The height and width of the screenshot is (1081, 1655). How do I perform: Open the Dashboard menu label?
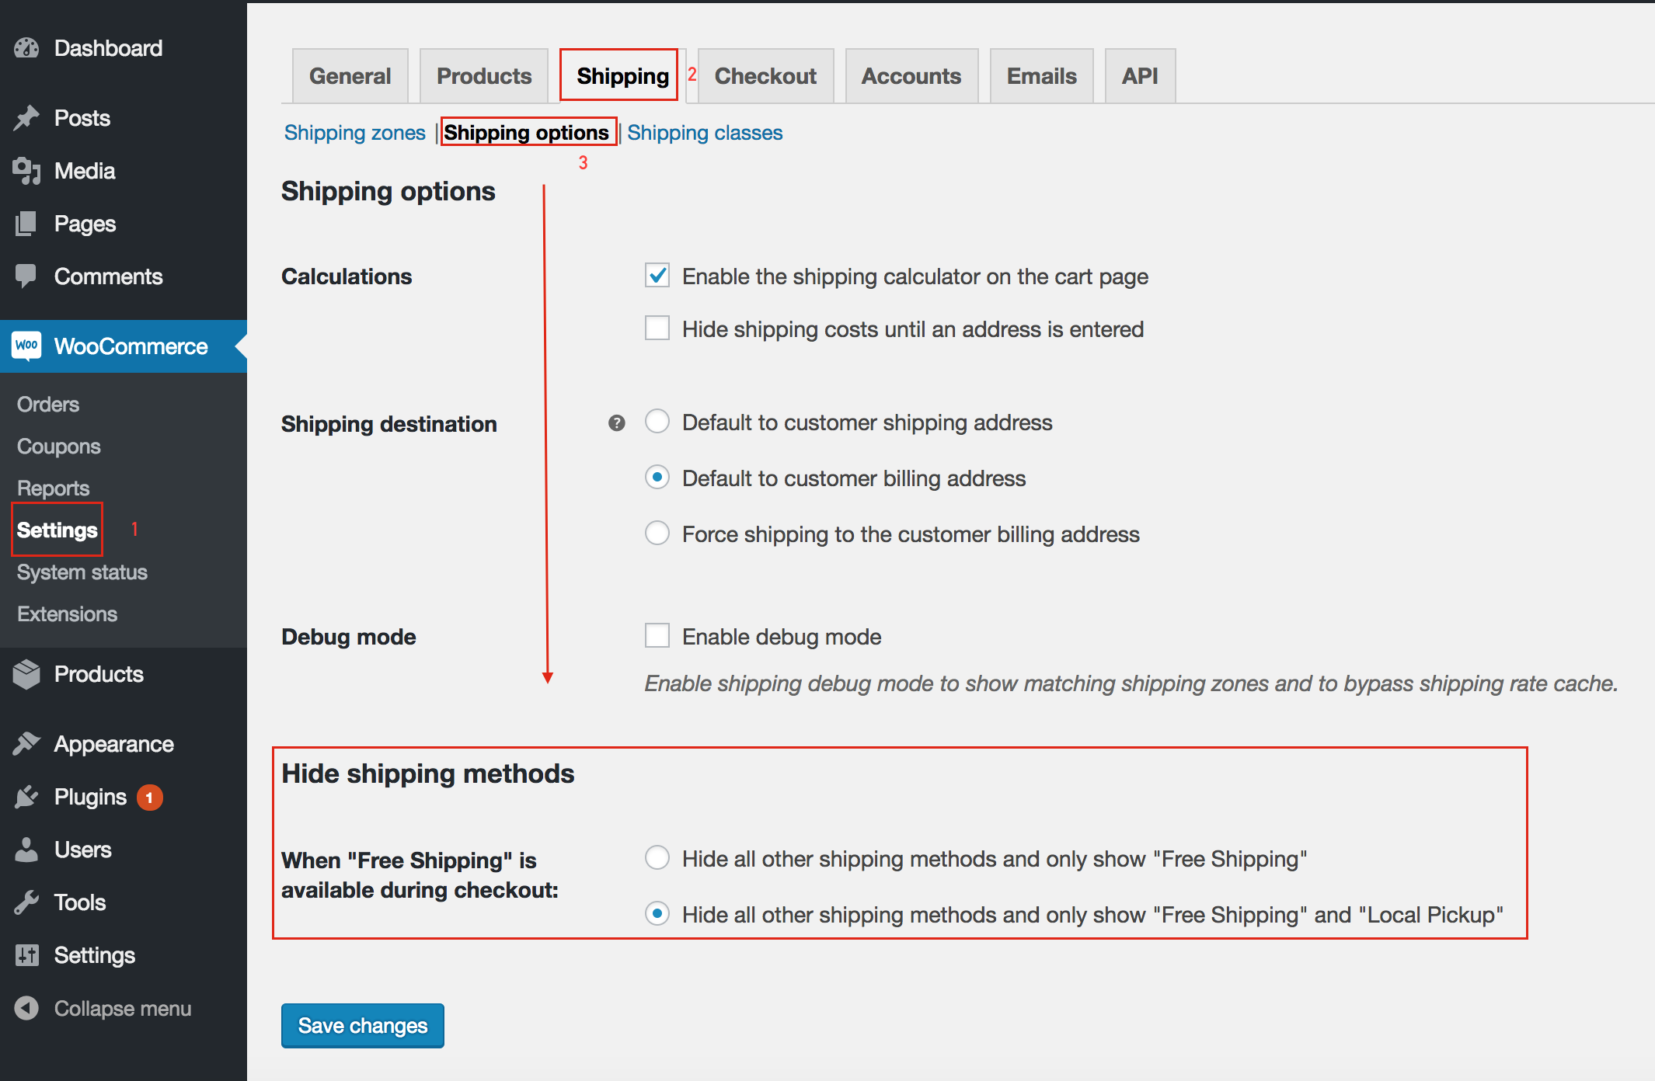(x=109, y=48)
